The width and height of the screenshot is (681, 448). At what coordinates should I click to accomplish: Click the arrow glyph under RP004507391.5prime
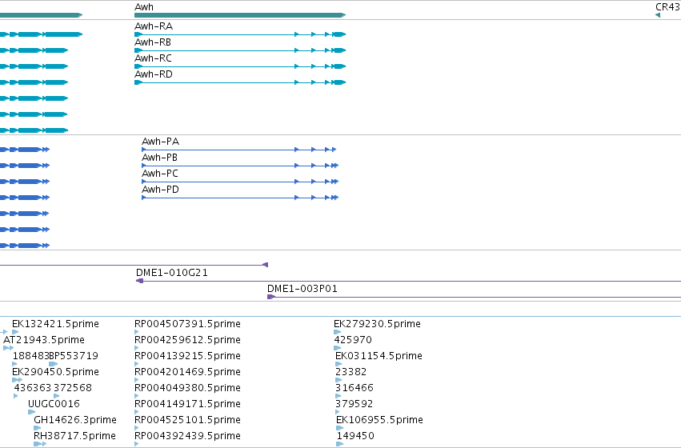point(136,332)
